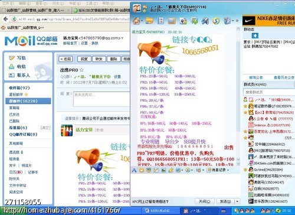Image resolution: width=295 pixels, height=215 pixels.
Task: Click the 转发 forward button
Action: (x=99, y=59)
